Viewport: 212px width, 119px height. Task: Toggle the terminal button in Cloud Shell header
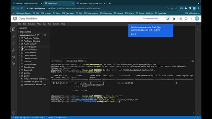click(174, 19)
